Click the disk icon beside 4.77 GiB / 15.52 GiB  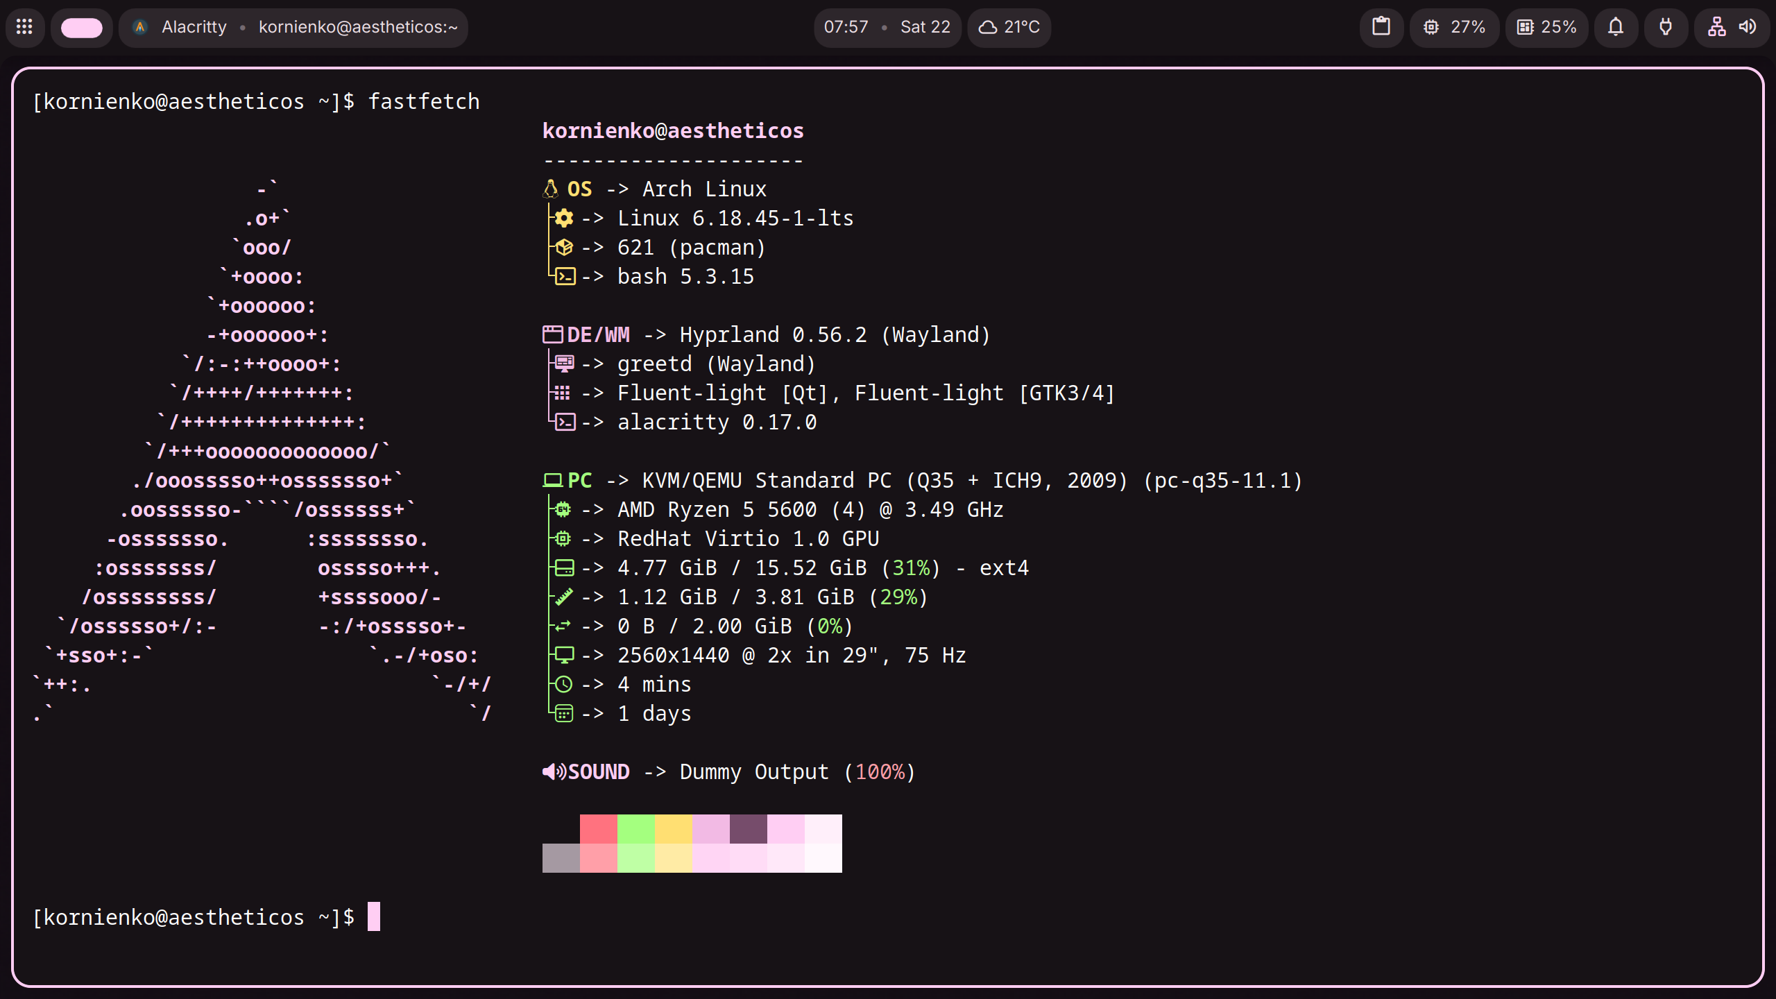click(x=565, y=567)
